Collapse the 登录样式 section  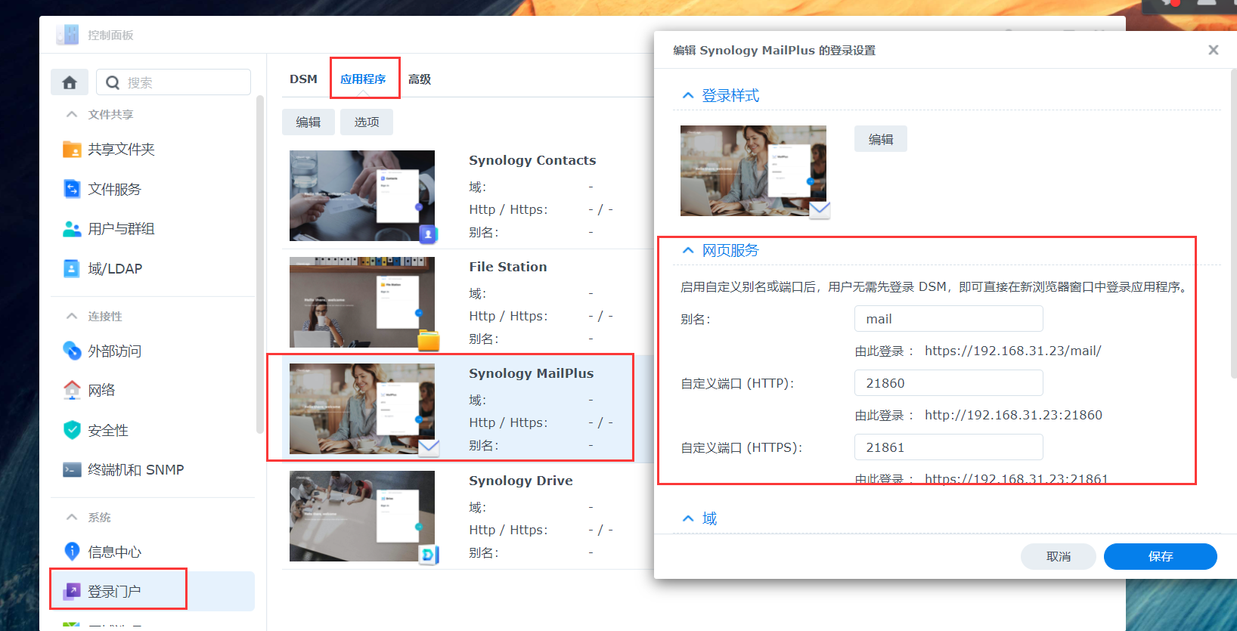pos(688,95)
